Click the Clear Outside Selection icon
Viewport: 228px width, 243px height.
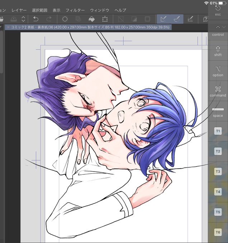click(x=78, y=19)
